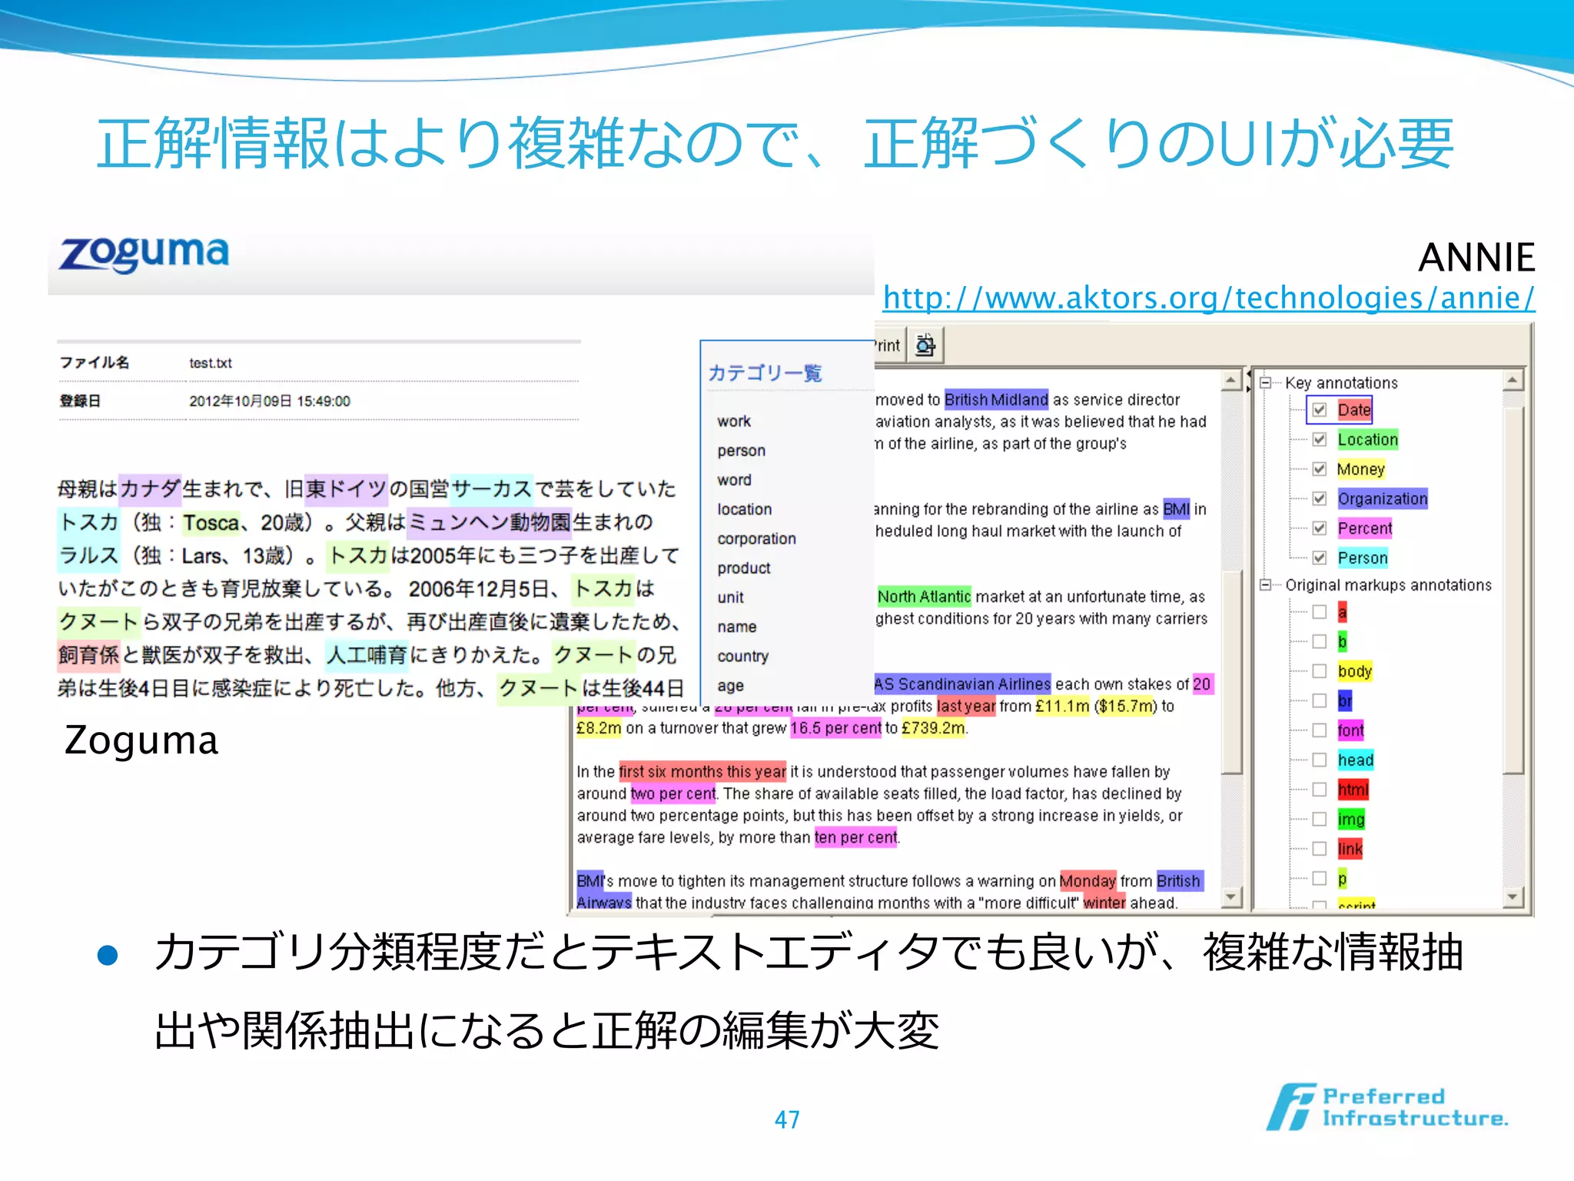Toggle the Money annotation checkbox
Screen dimensions: 1574x1181
pyautogui.click(x=1320, y=469)
